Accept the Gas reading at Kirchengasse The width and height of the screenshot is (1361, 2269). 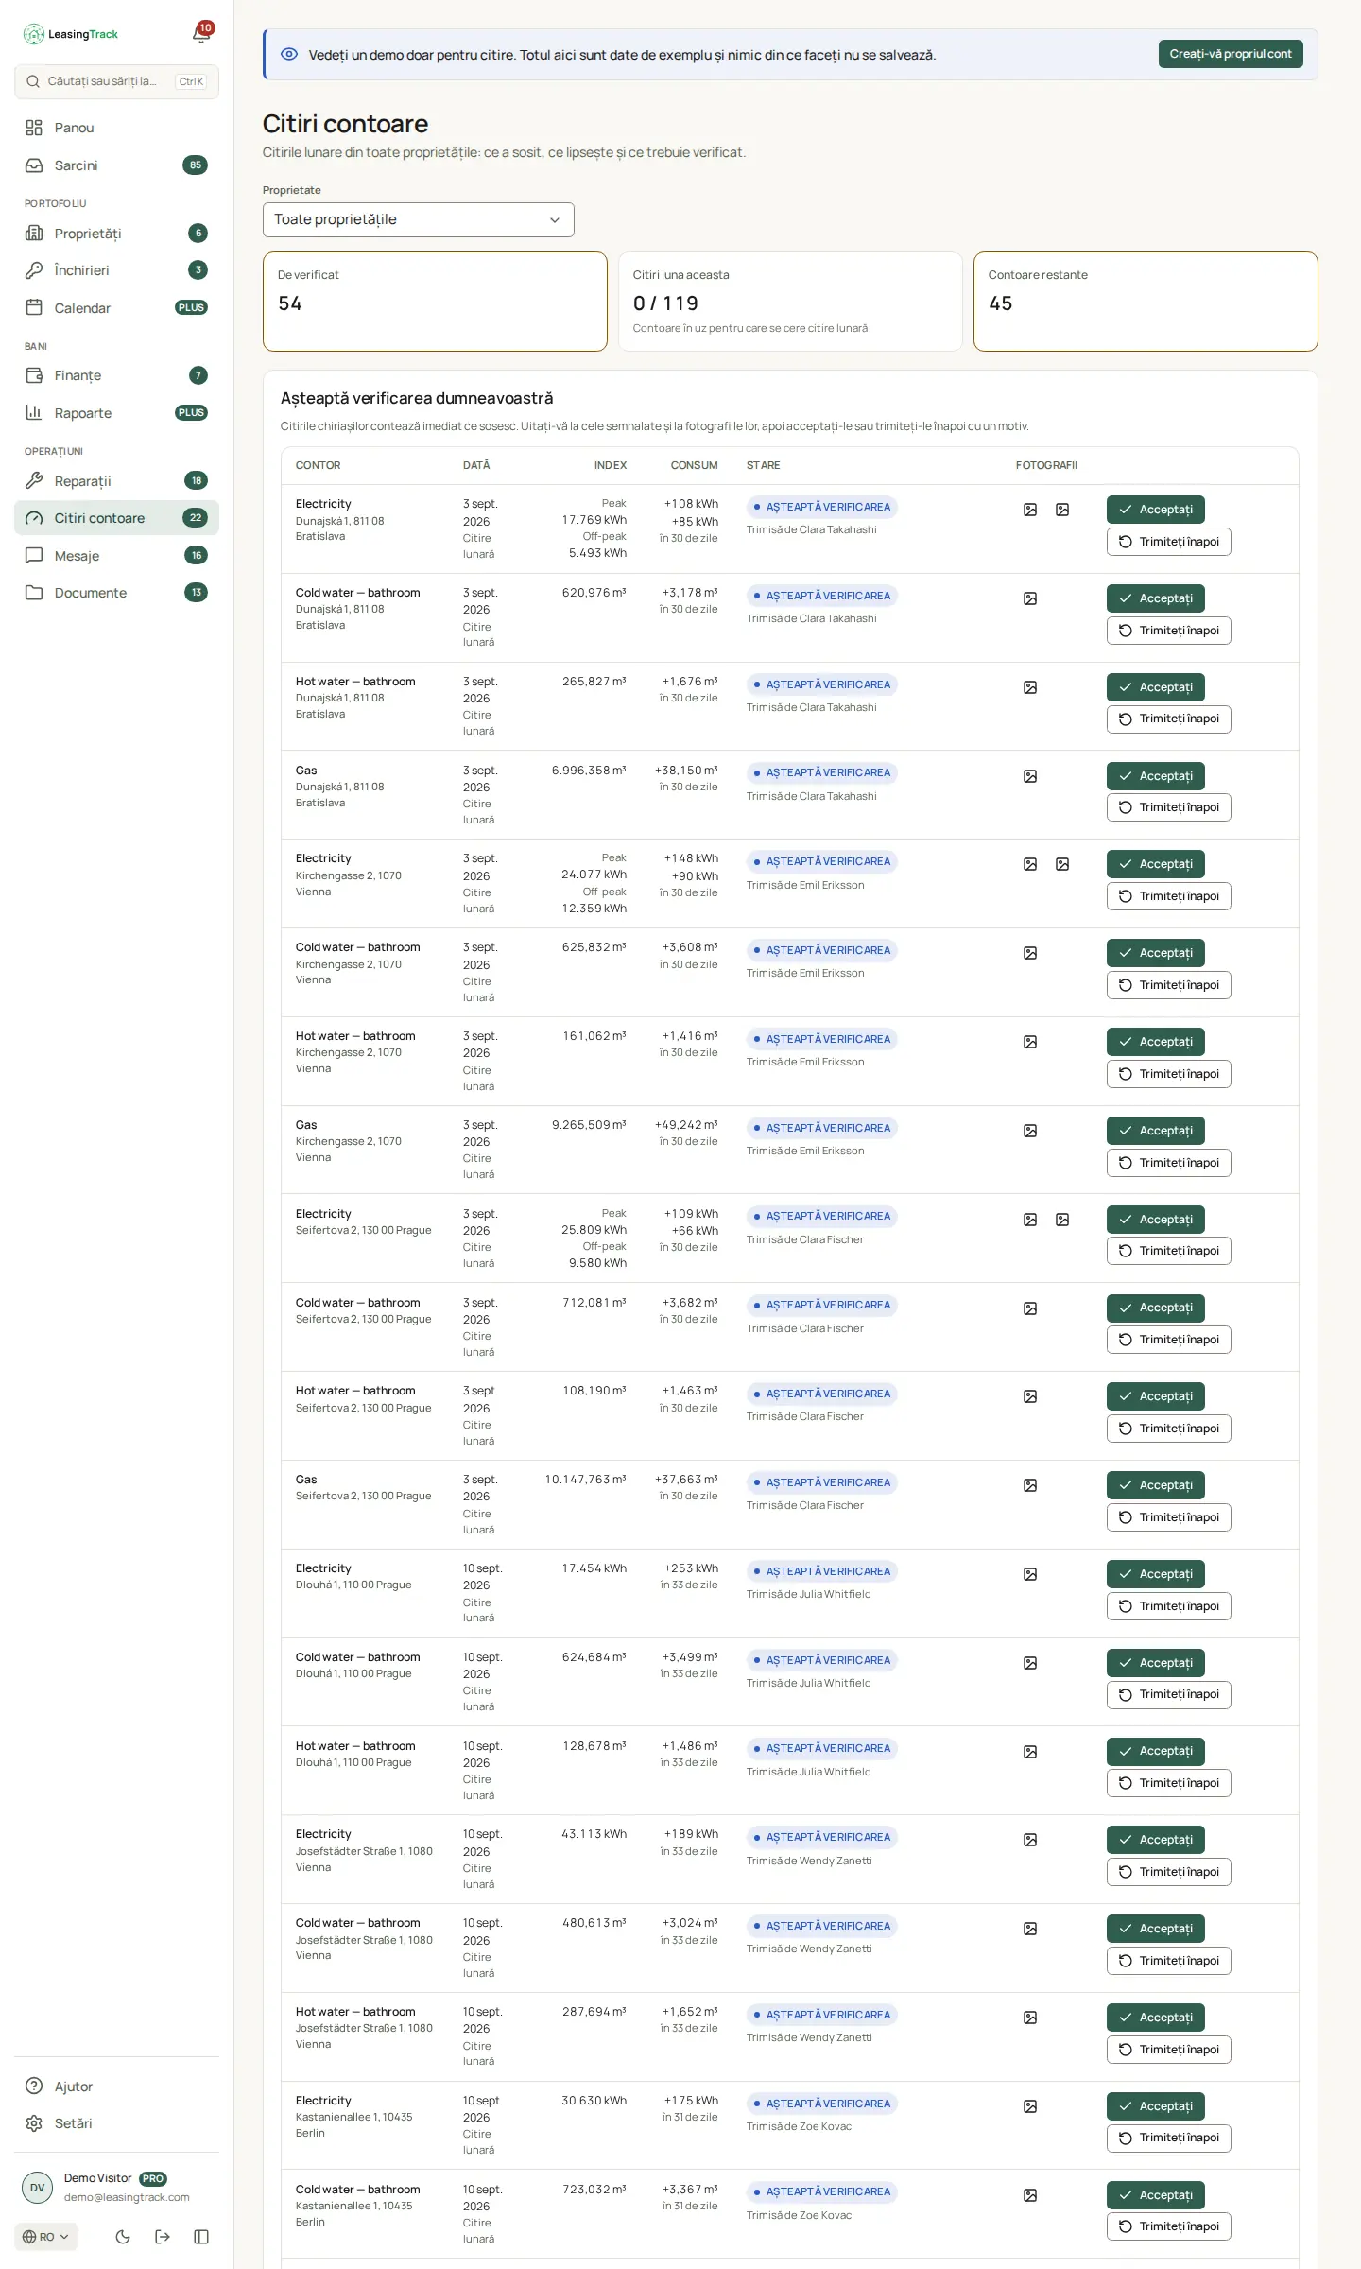pos(1156,1131)
